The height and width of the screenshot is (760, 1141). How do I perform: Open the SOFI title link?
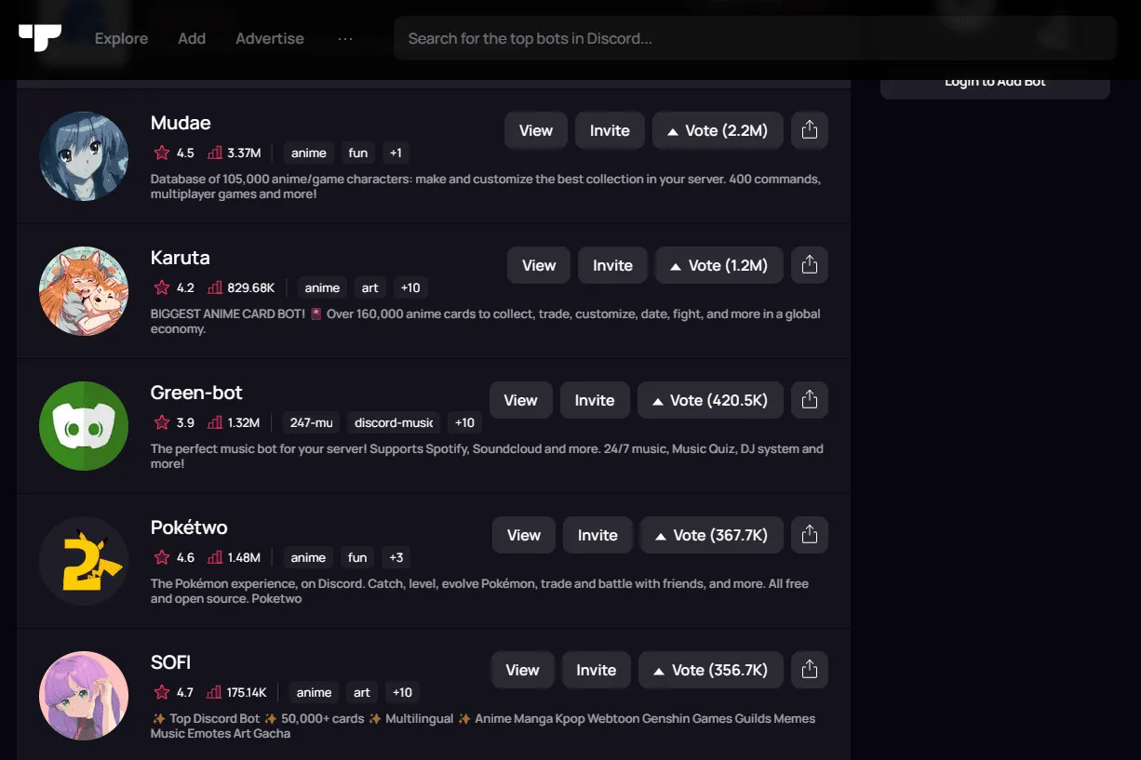coord(170,662)
